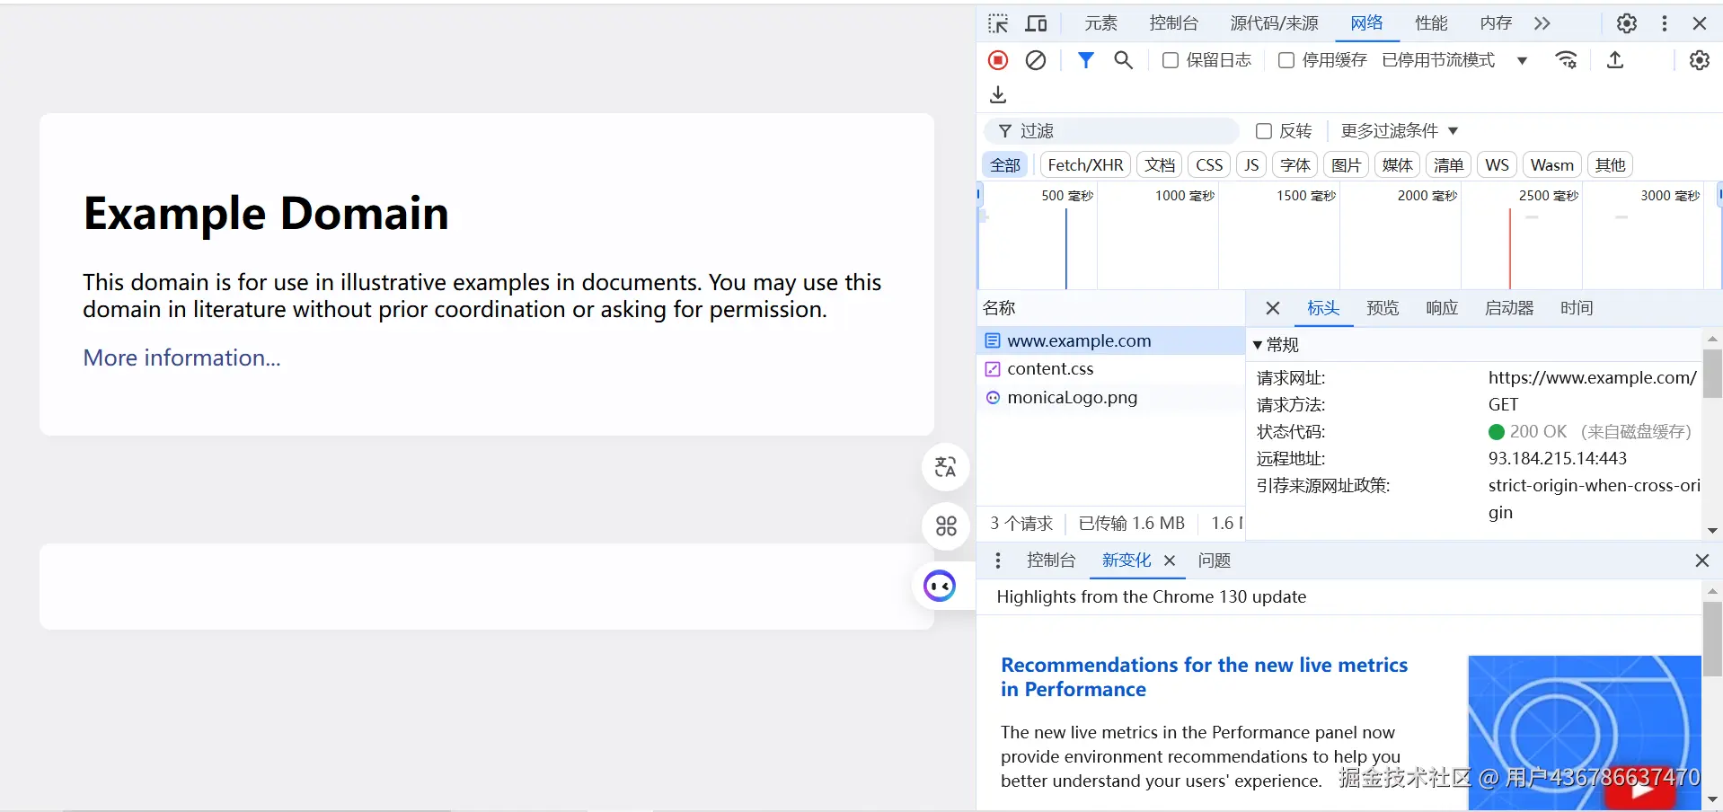Switch to the 控制台 panel tab

(x=1174, y=23)
